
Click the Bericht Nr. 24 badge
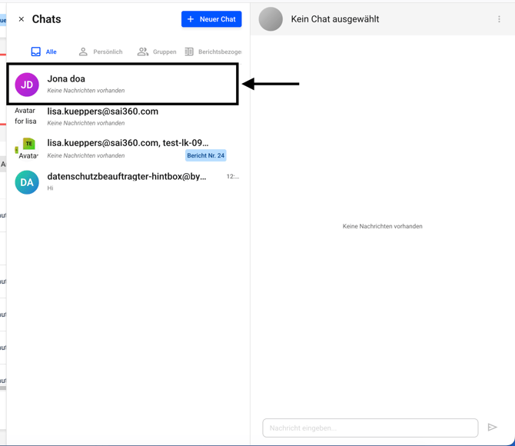(205, 155)
